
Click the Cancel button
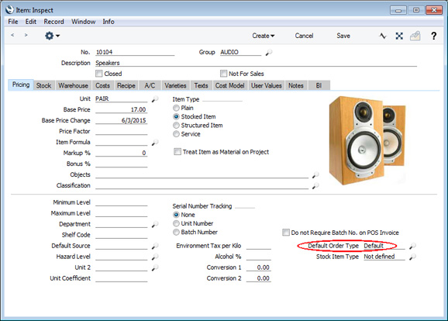304,36
